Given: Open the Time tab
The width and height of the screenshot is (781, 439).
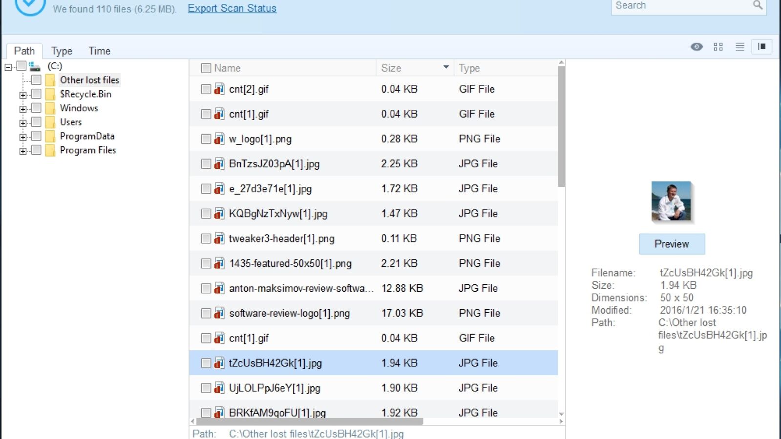Looking at the screenshot, I should tap(99, 51).
